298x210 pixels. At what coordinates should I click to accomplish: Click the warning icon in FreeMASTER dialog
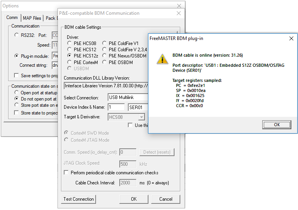[x=162, y=59]
